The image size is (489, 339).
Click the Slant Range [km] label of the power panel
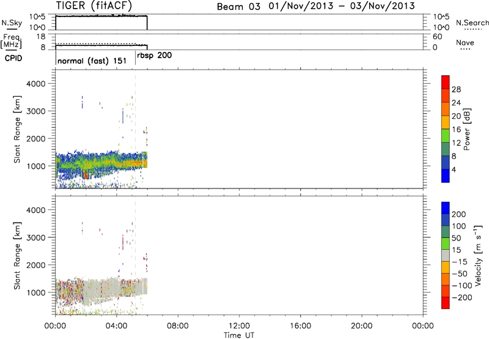pyautogui.click(x=17, y=129)
